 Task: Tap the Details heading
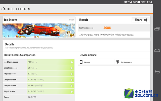coord(10,44)
